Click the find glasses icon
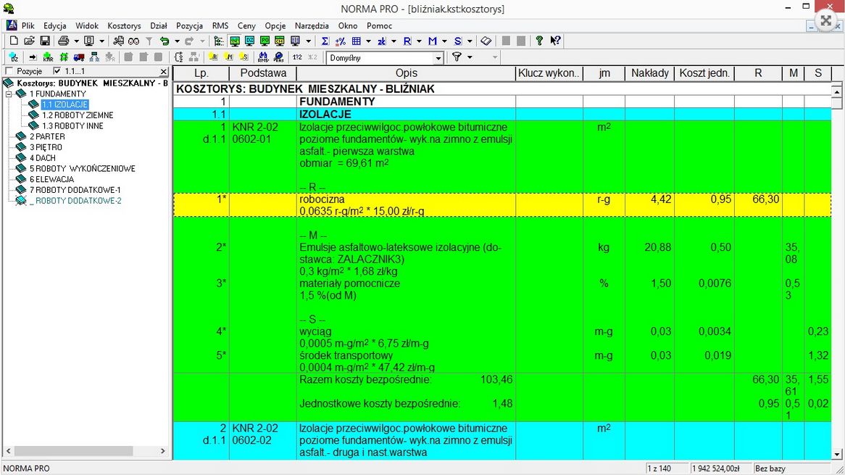Viewport: 845px width, 475px height. [x=133, y=41]
